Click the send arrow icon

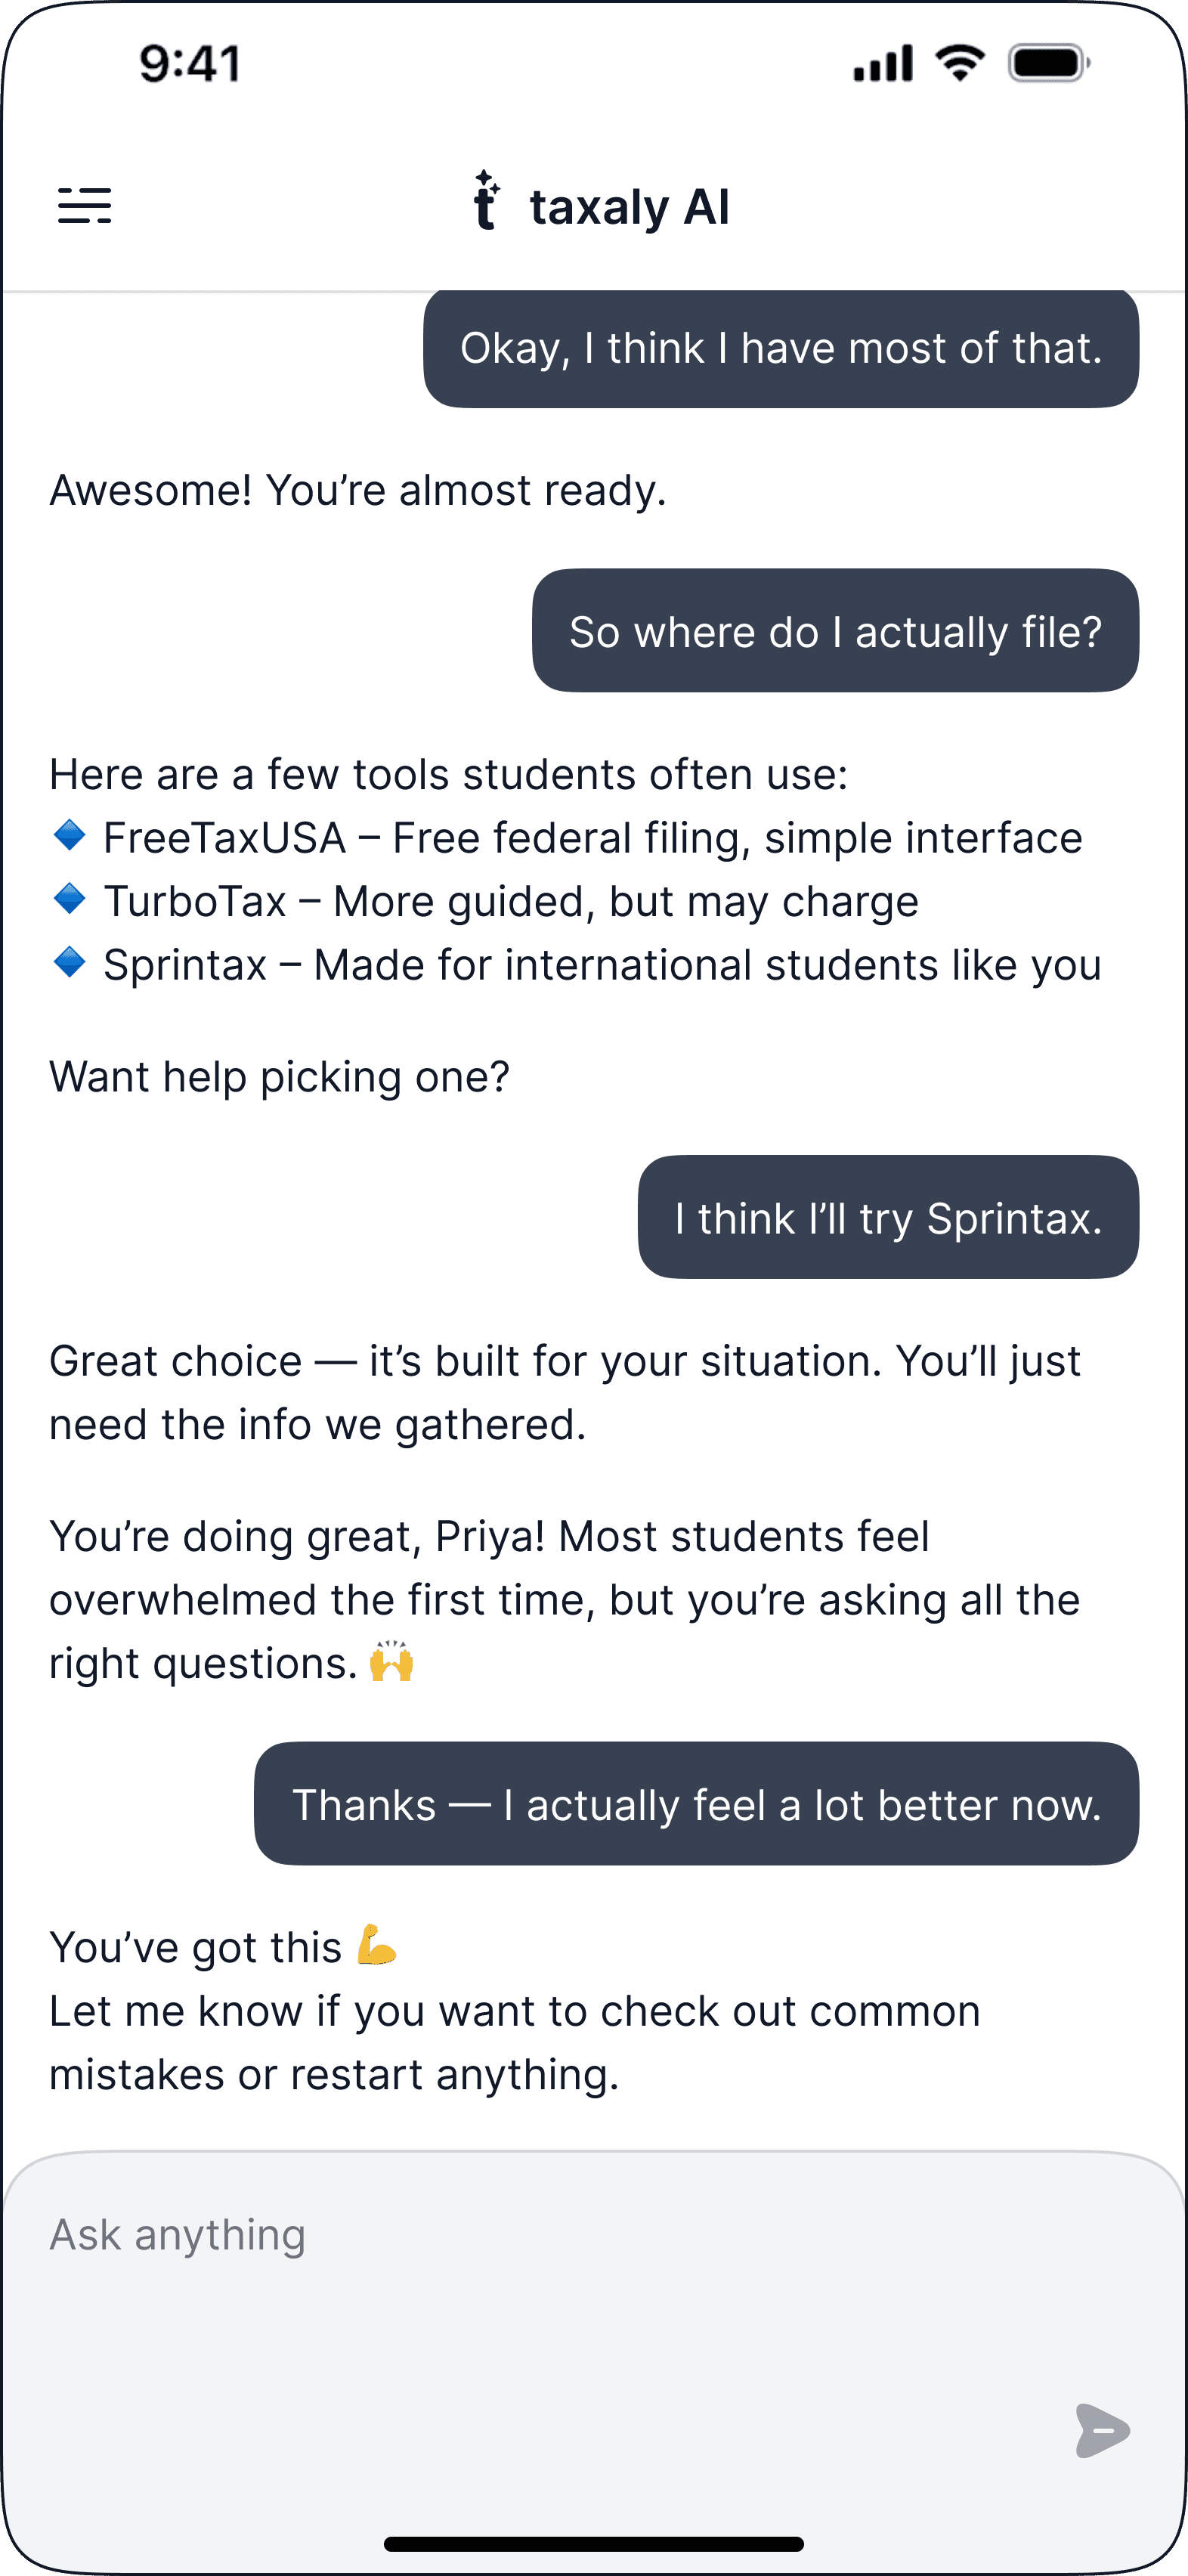pyautogui.click(x=1102, y=2430)
